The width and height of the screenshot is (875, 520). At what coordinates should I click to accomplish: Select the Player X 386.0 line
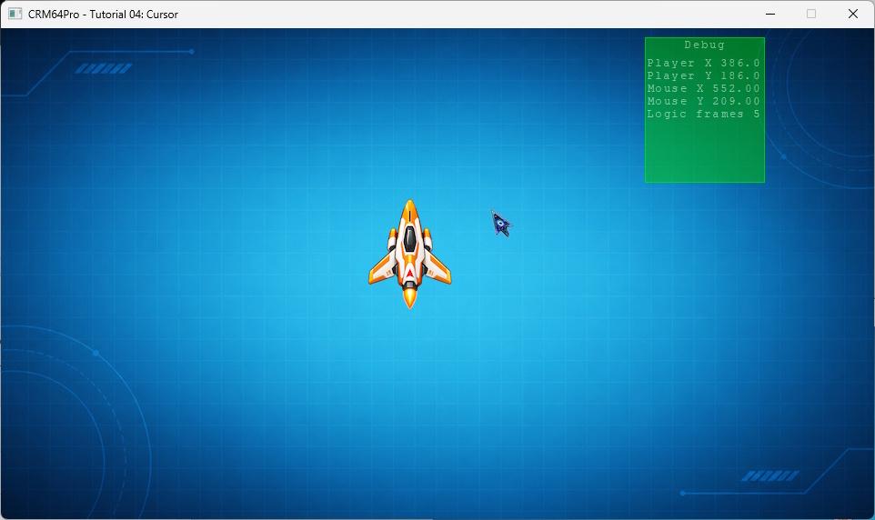click(704, 63)
